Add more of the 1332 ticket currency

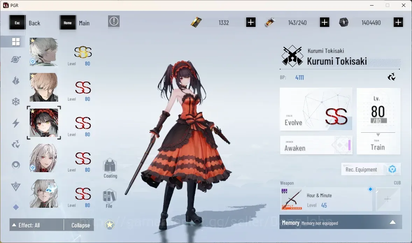[251, 22]
